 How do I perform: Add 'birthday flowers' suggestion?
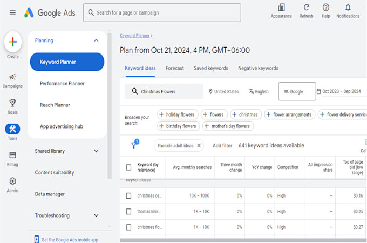coord(178,126)
